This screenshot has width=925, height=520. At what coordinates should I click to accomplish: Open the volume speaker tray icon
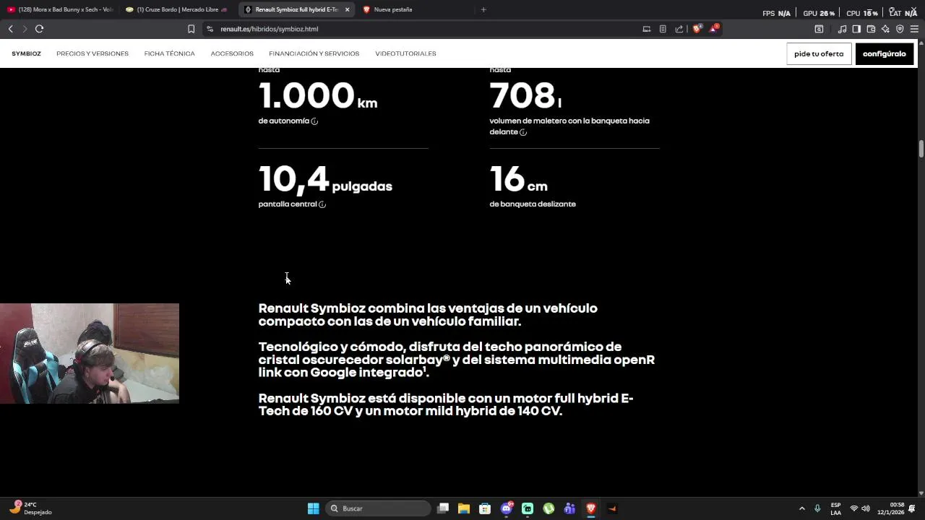click(x=866, y=508)
